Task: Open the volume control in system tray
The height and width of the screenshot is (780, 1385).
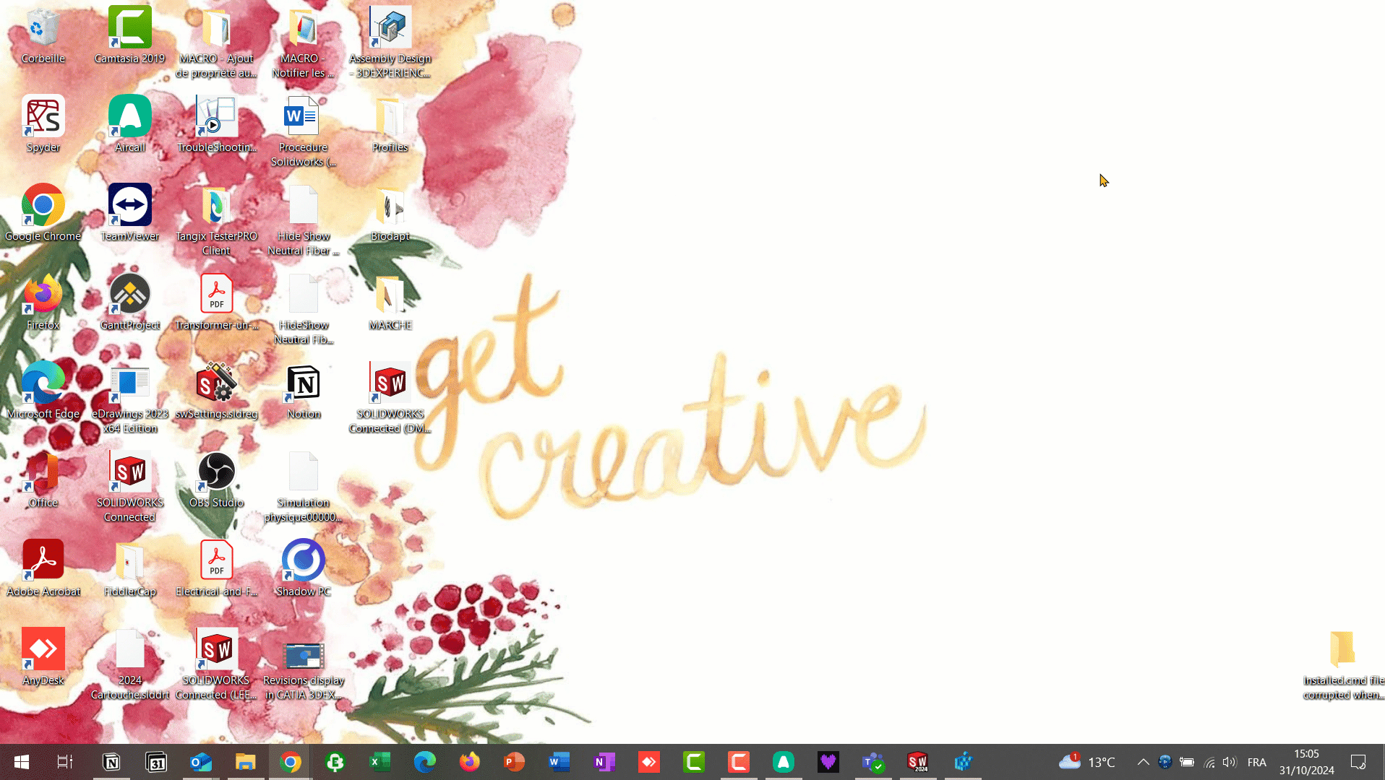Action: [1230, 762]
